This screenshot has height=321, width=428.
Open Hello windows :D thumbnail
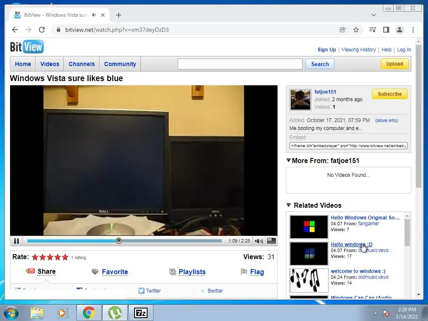pyautogui.click(x=309, y=254)
